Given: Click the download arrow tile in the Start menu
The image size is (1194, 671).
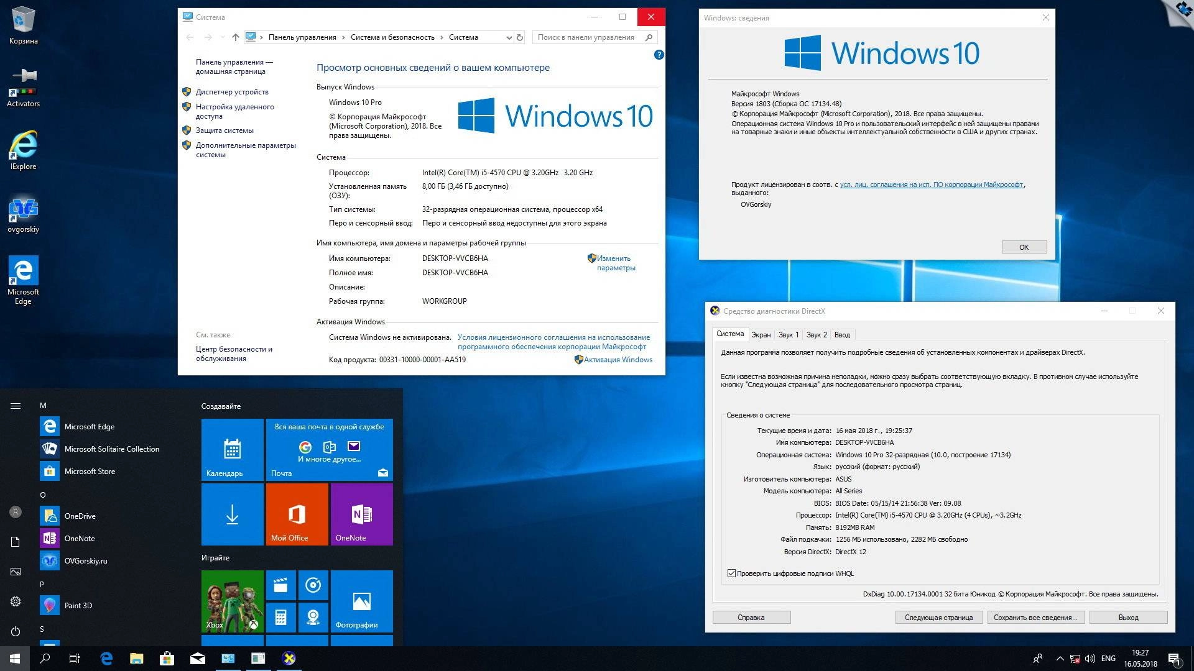Looking at the screenshot, I should (x=232, y=514).
